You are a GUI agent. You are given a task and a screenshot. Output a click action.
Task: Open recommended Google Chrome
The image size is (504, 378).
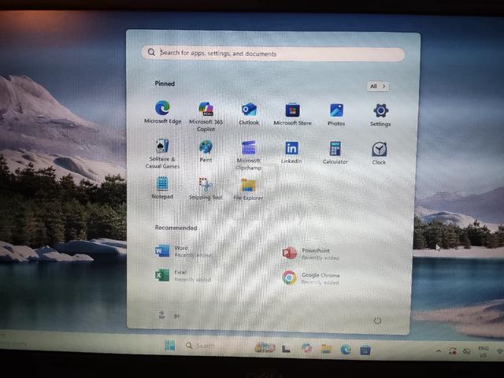tap(311, 278)
